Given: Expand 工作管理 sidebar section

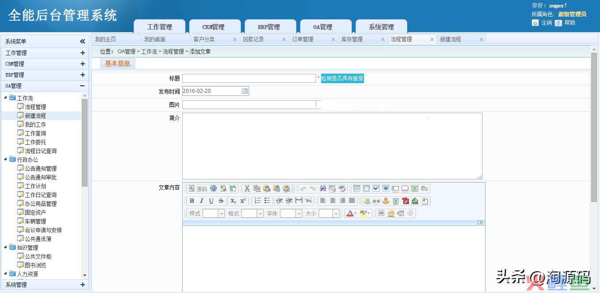Looking at the screenshot, I should pyautogui.click(x=82, y=53).
